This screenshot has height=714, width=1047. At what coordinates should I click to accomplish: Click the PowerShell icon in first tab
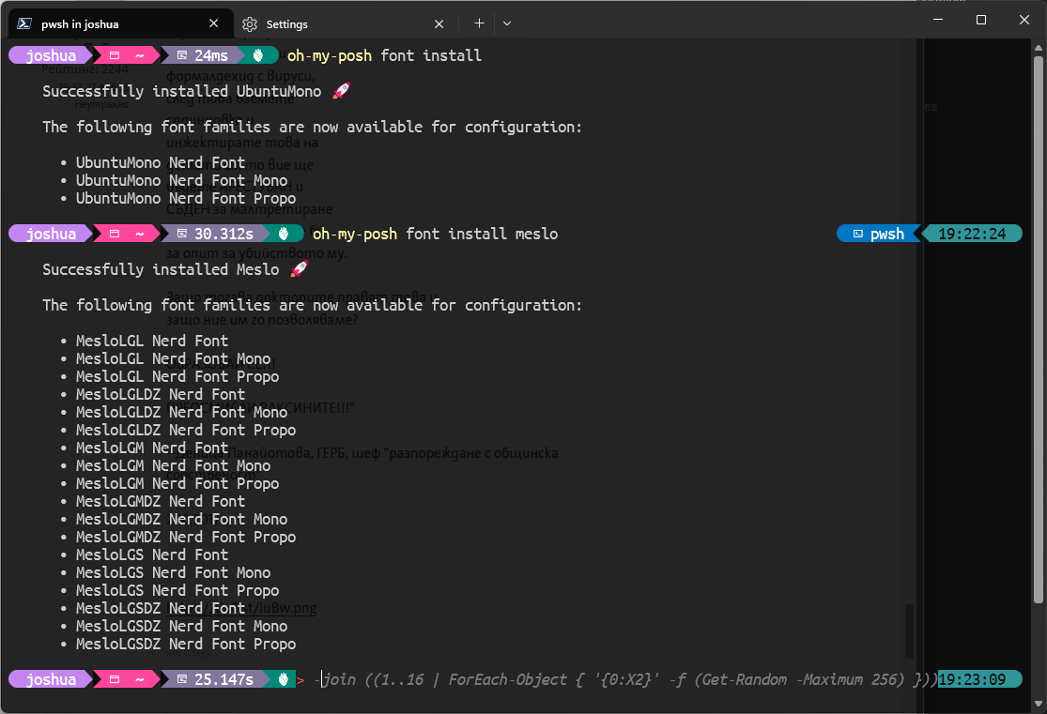24,23
